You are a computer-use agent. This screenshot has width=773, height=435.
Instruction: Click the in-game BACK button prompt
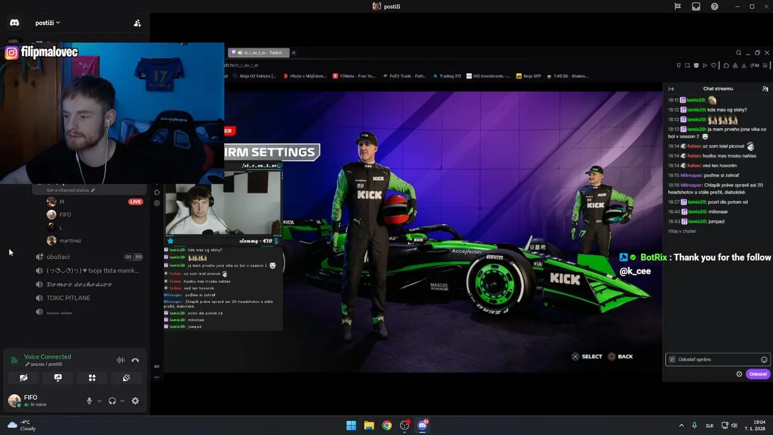620,356
